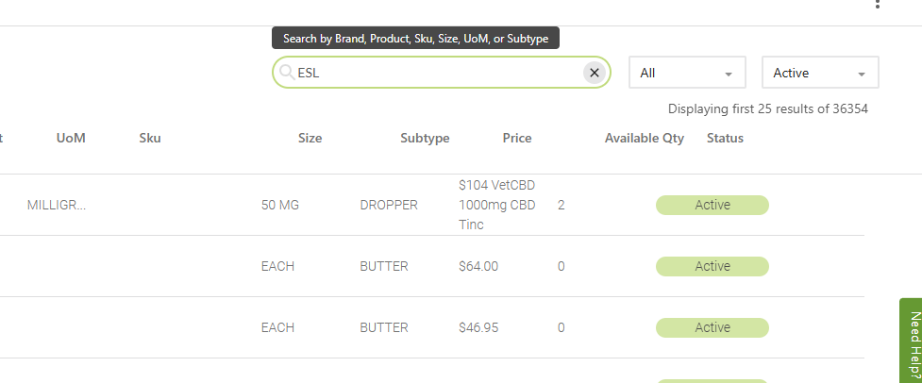Click the search magnifier icon
Screen dimensions: 922x383
(287, 73)
